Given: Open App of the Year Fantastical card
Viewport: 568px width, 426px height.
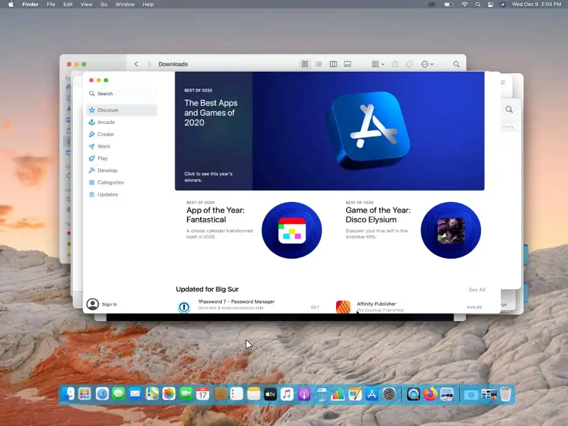Looking at the screenshot, I should [254, 230].
